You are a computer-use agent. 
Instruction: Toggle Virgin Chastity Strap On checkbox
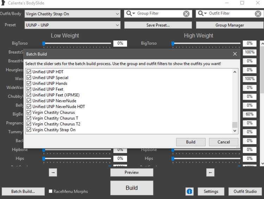point(29,130)
